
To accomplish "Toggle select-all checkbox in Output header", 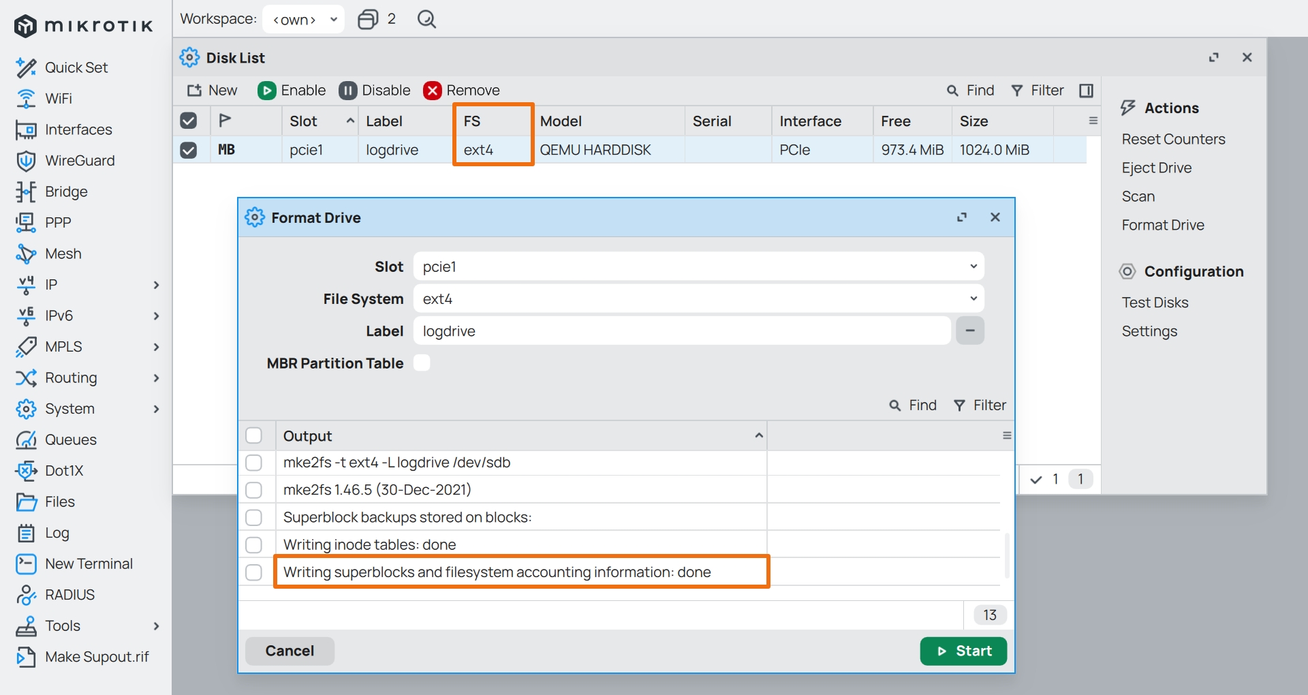I will click(253, 435).
